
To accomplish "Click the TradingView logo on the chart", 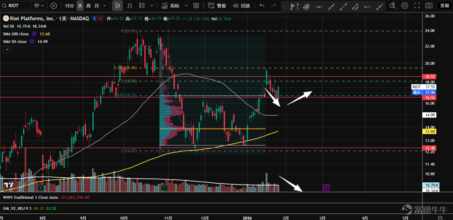I will [9, 185].
